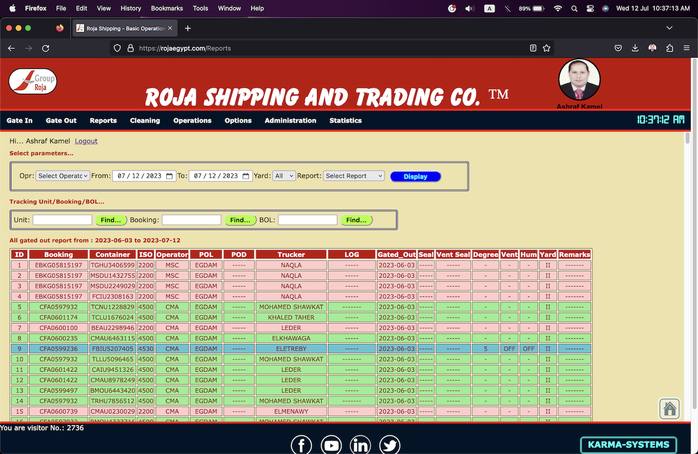Go back with the browser back arrow

click(x=11, y=48)
